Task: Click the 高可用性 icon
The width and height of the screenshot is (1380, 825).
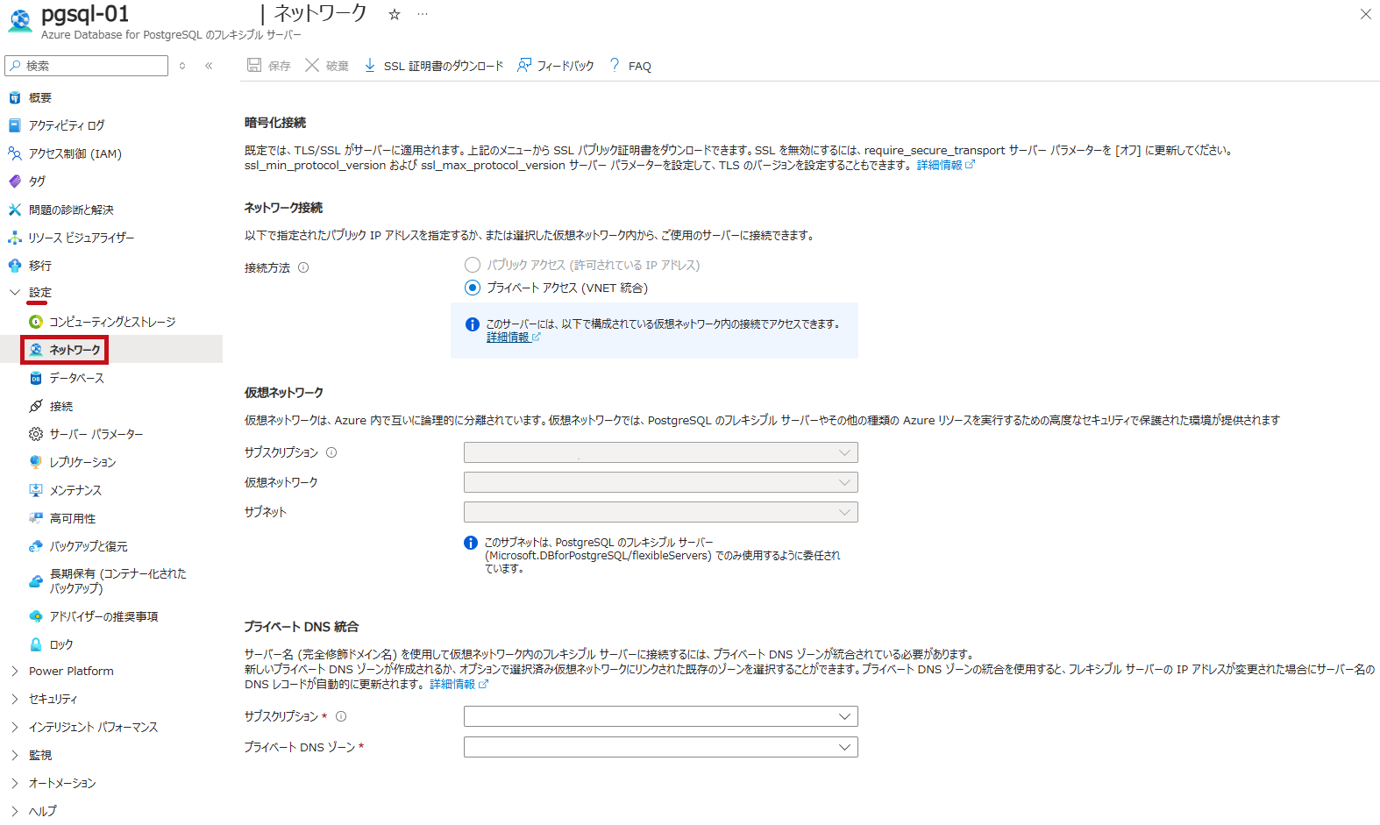Action: [36, 518]
